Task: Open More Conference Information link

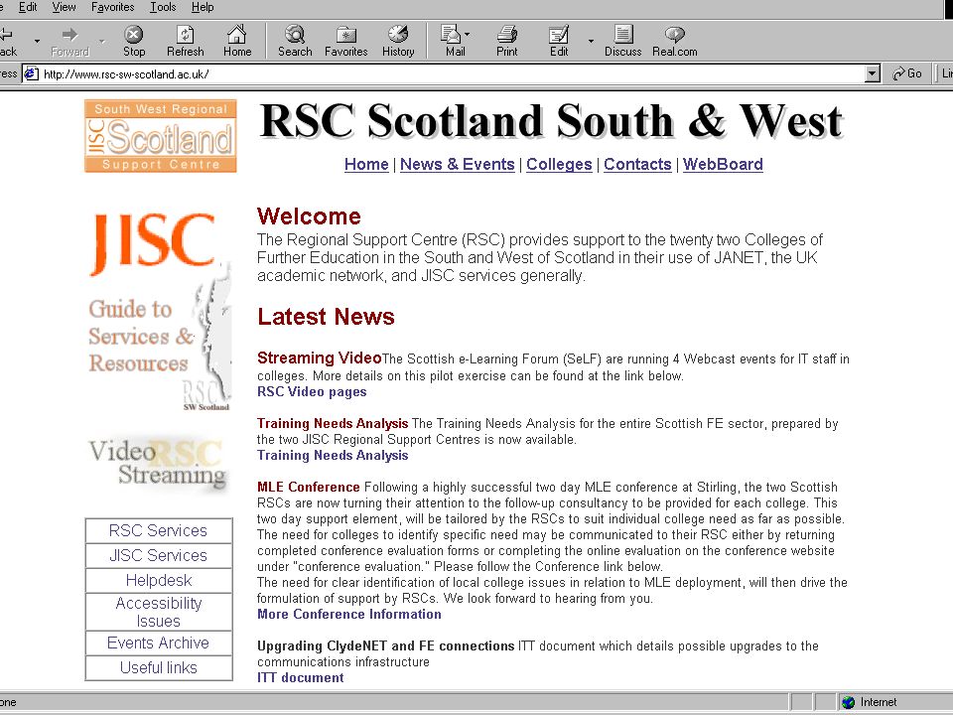Action: pos(348,614)
